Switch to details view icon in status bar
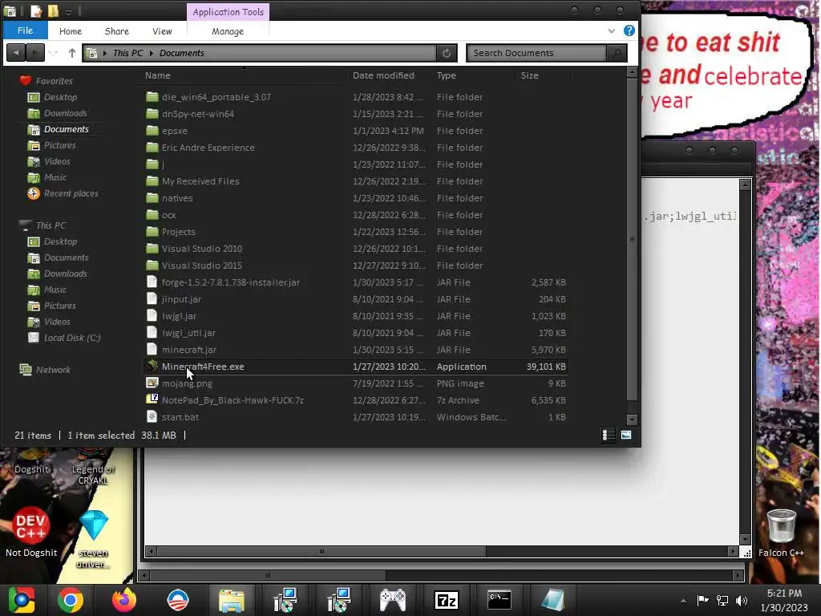The height and width of the screenshot is (616, 821). coord(609,436)
